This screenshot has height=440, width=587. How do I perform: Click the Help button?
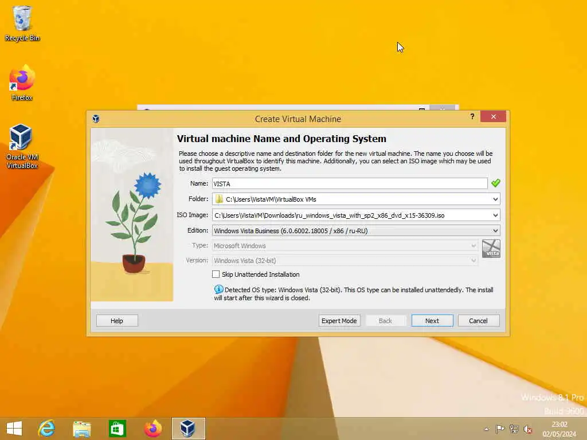(x=117, y=321)
